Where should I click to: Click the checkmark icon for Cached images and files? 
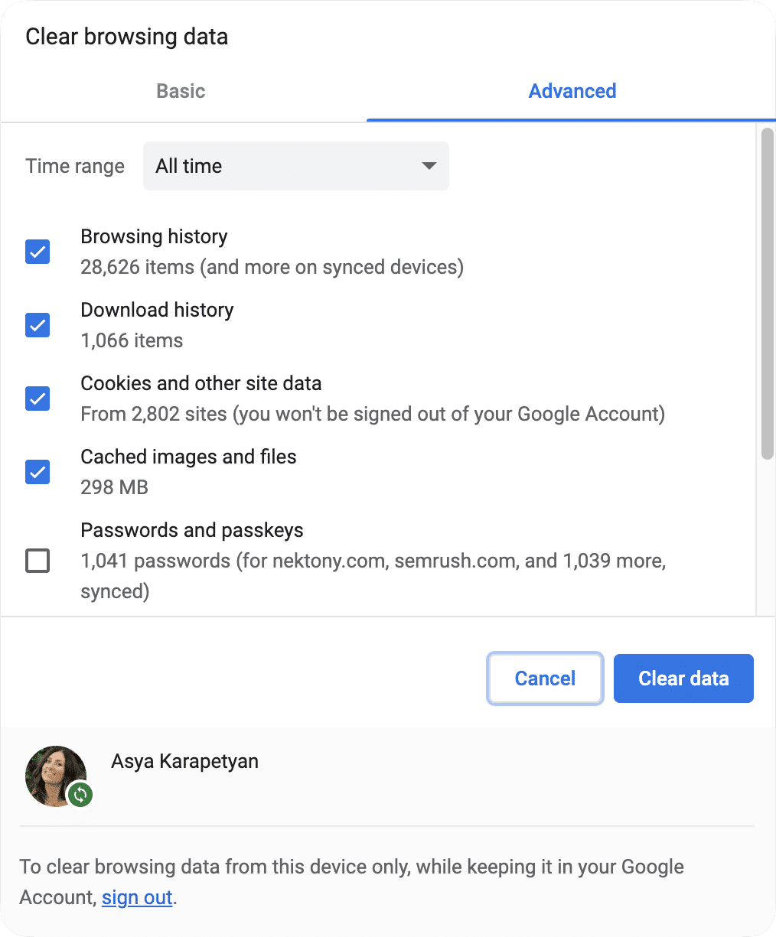point(37,472)
